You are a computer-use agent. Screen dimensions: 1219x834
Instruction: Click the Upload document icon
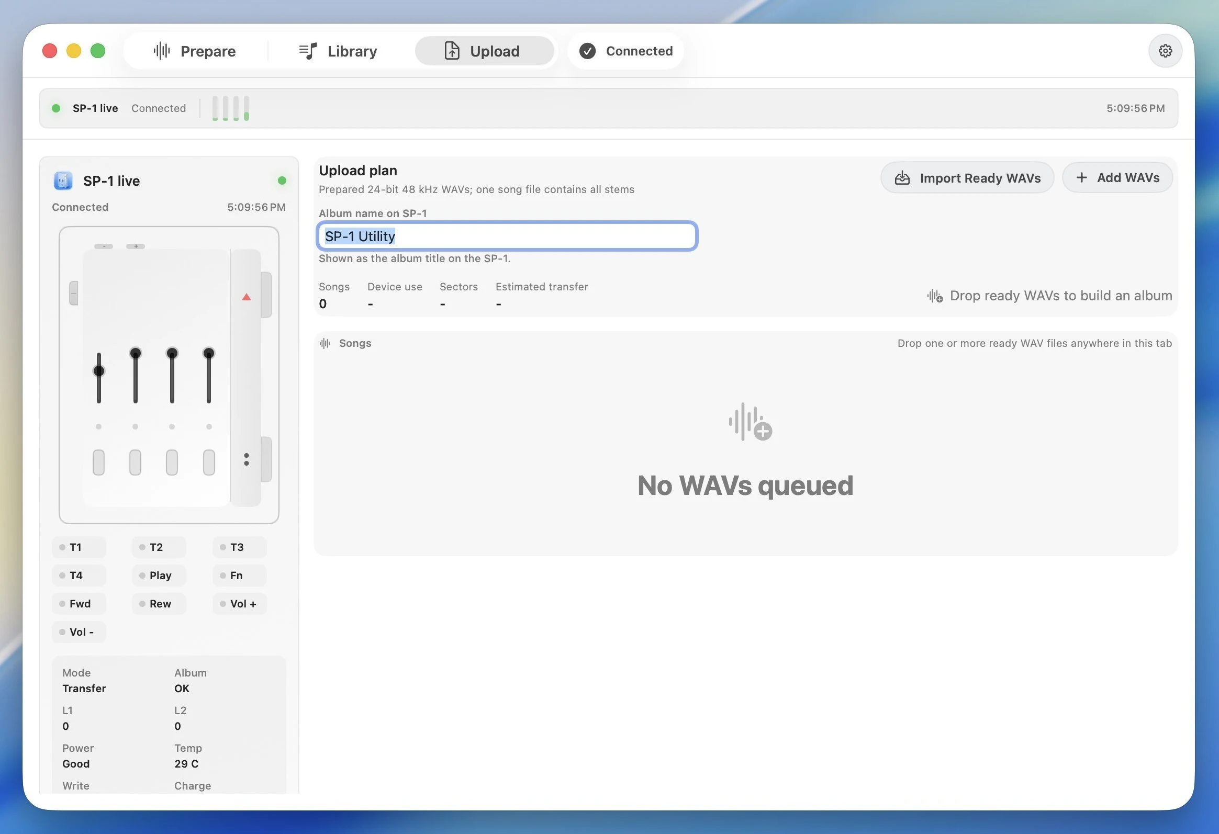(x=452, y=51)
